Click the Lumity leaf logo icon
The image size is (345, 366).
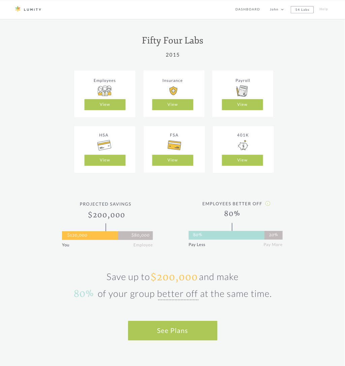[x=18, y=9]
